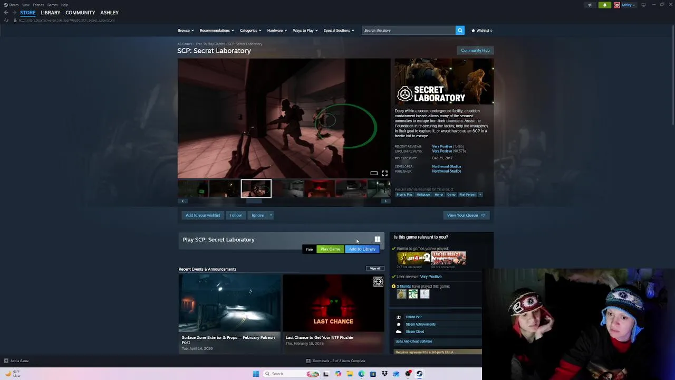The image size is (675, 380).
Task: Click the Add to Library button
Action: coord(362,249)
